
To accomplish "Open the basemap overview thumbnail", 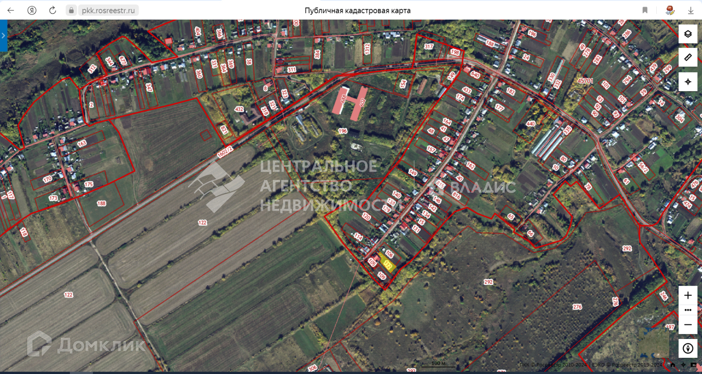I will (x=653, y=342).
